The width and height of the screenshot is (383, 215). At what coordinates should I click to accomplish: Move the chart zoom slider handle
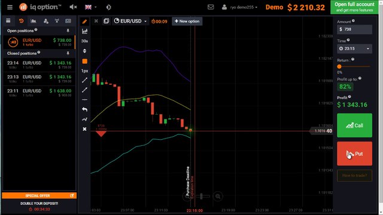click(x=201, y=196)
